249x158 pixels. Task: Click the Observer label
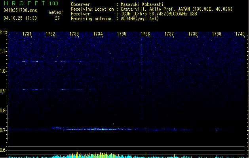[80, 4]
